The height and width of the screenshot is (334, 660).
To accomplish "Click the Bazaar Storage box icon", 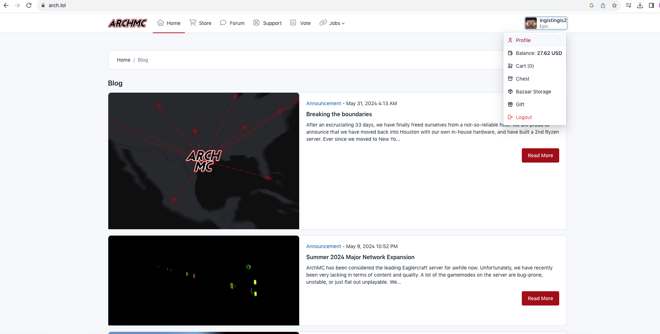I will (x=510, y=92).
